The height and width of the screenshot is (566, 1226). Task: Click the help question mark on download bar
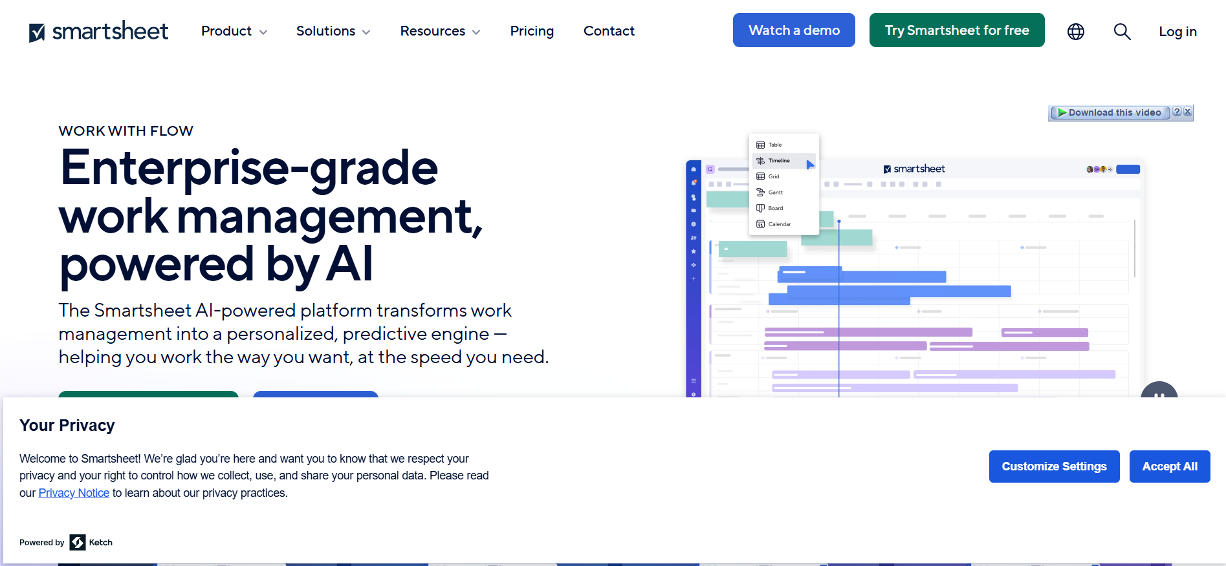[1177, 112]
